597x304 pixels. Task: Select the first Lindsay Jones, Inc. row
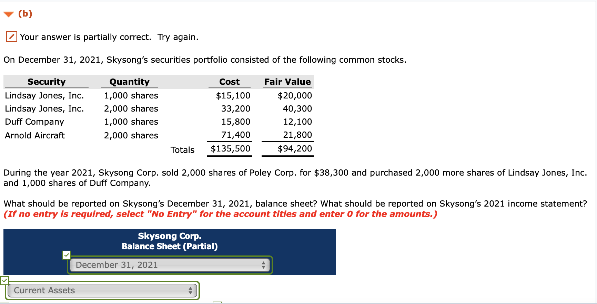click(x=44, y=95)
